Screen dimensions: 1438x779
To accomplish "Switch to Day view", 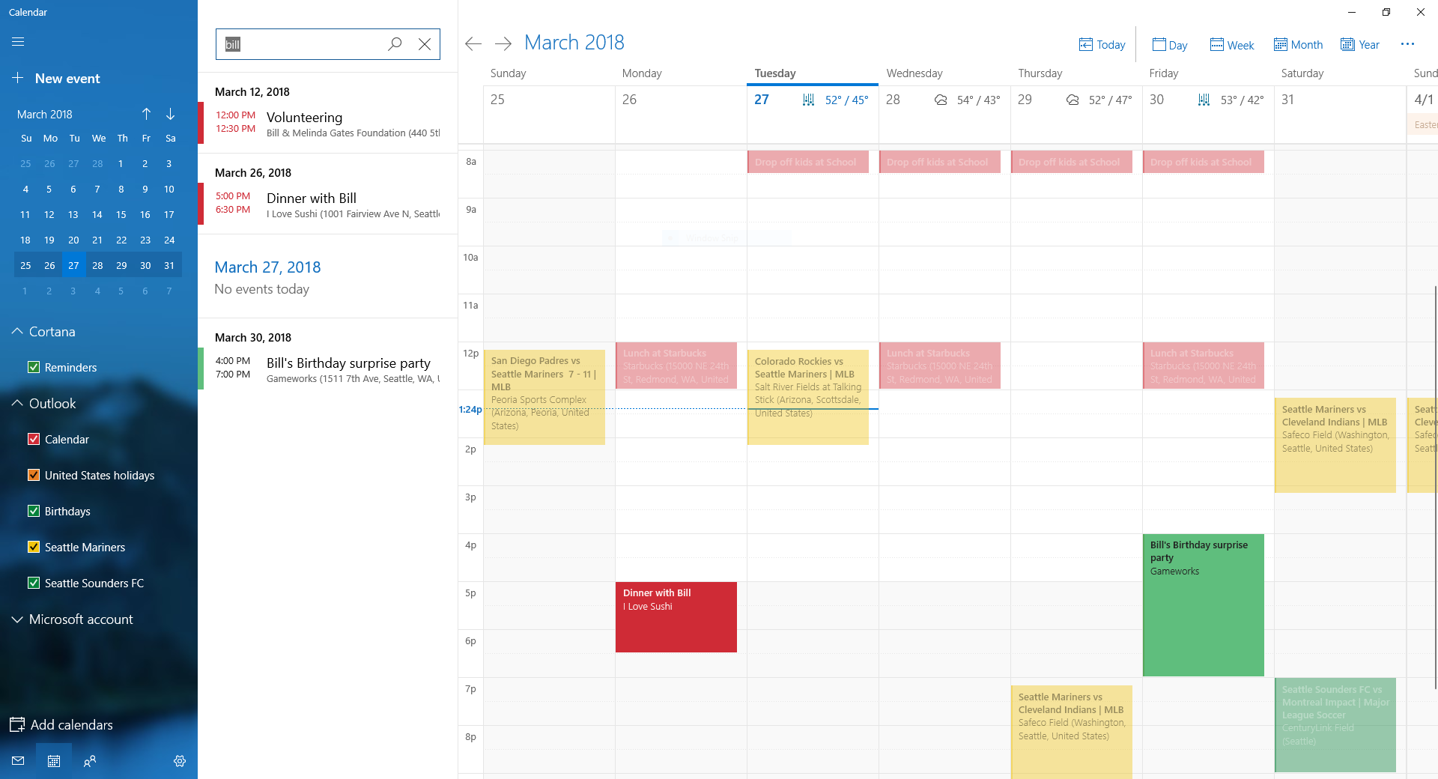I will 1170,45.
